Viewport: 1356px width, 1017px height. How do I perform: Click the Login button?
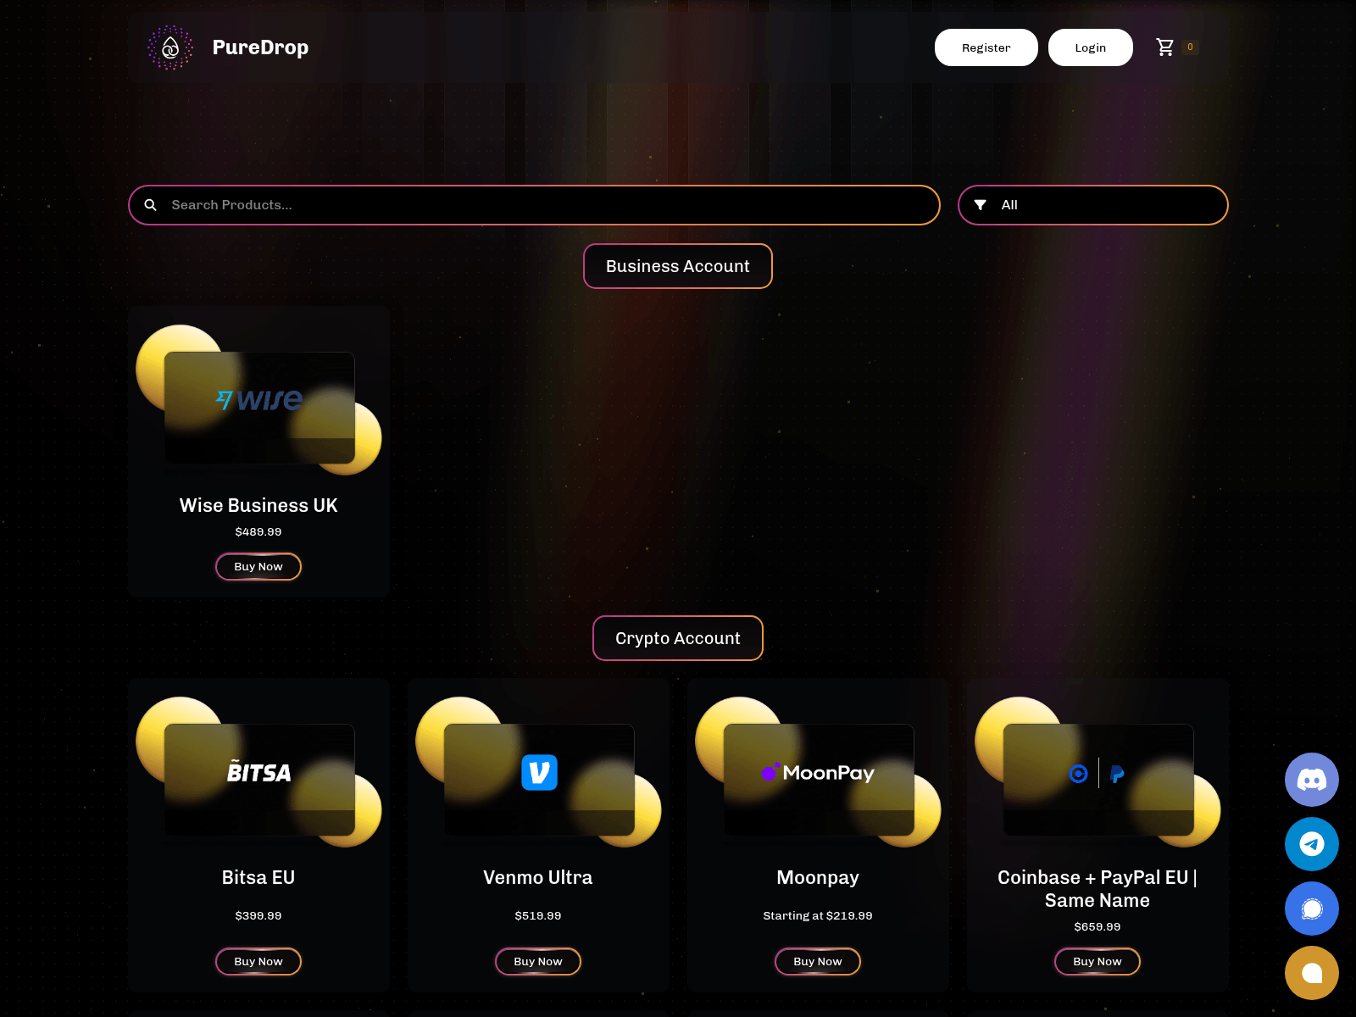tap(1090, 47)
